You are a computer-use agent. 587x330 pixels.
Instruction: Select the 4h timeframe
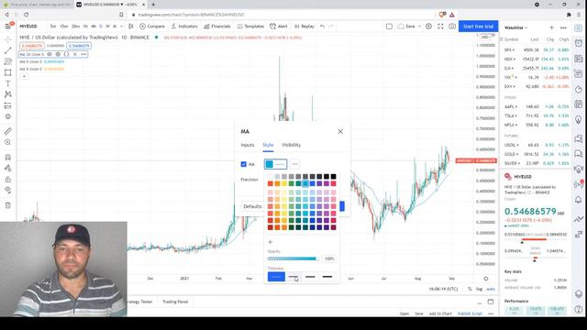pyautogui.click(x=94, y=27)
